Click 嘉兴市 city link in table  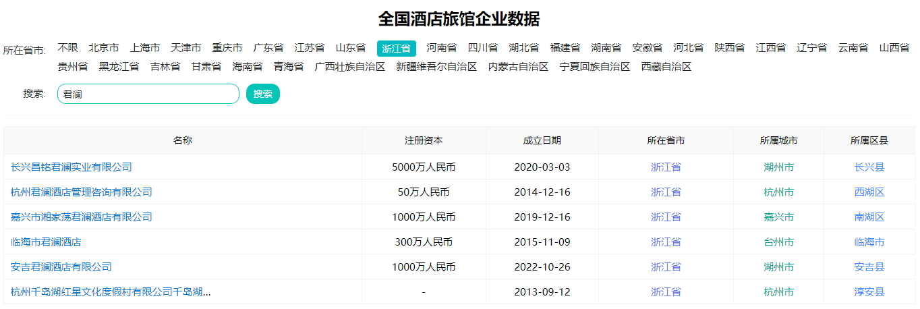tap(778, 217)
